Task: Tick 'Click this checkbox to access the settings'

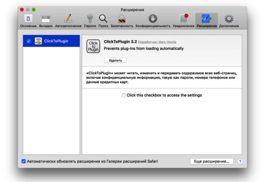Action: point(124,95)
